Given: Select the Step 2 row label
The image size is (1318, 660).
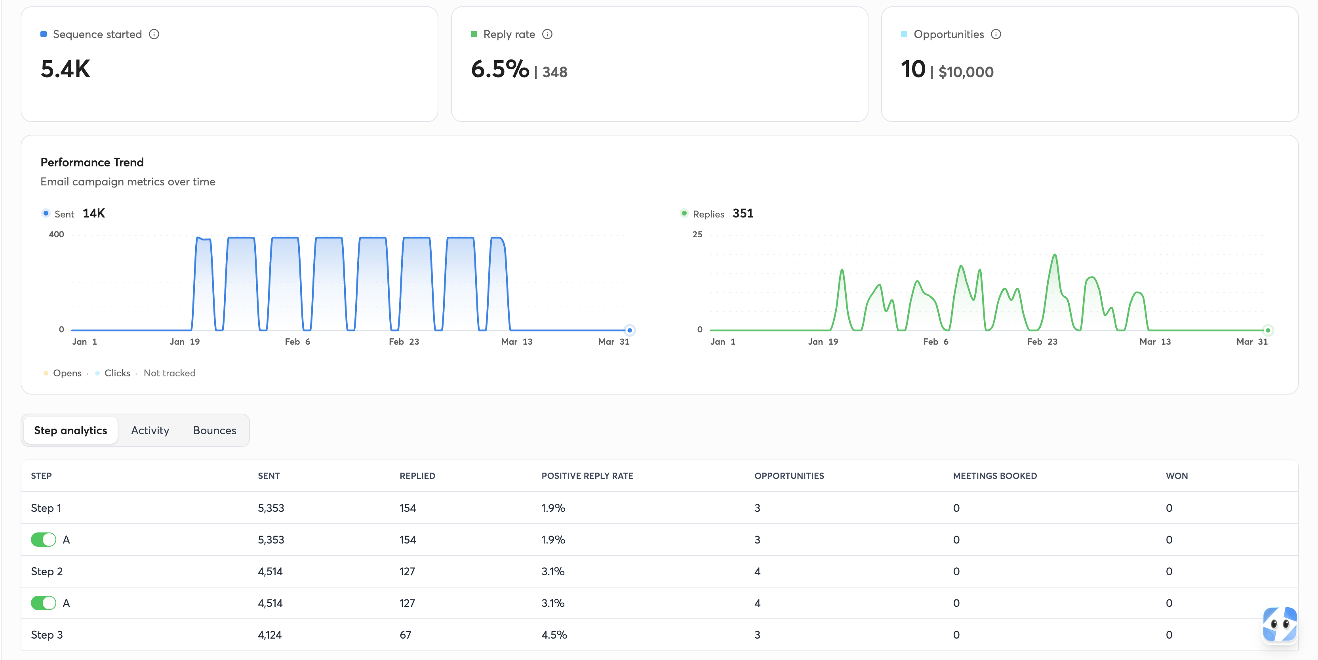Looking at the screenshot, I should pos(47,572).
